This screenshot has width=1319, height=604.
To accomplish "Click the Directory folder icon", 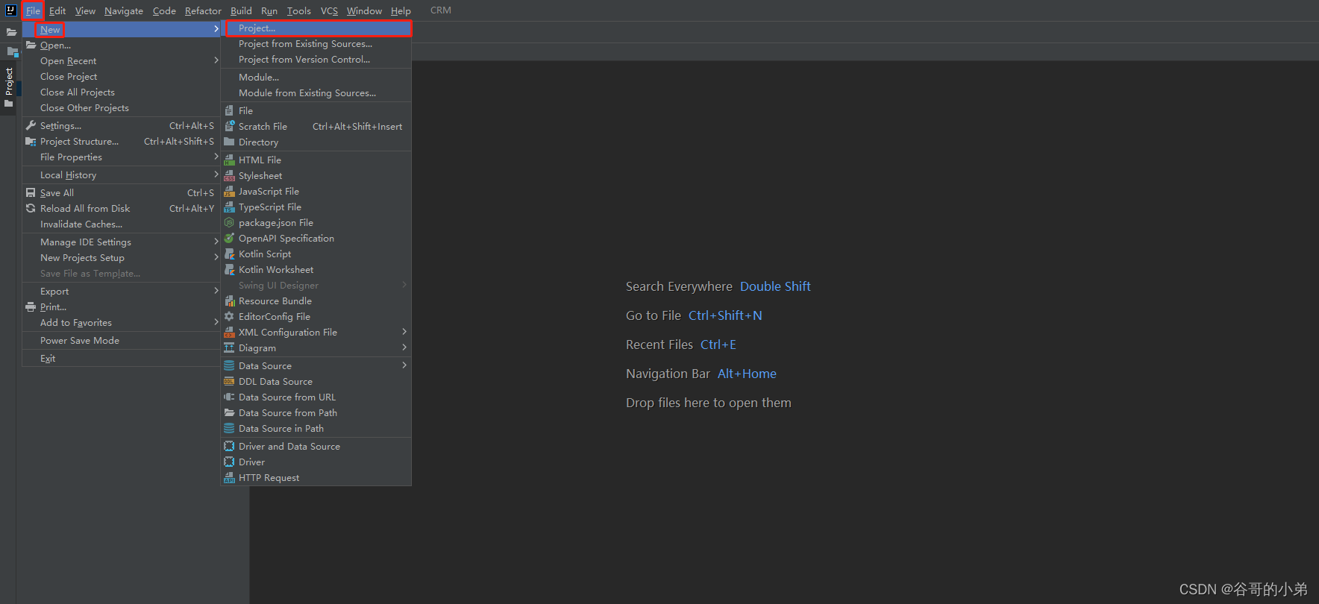I will point(230,142).
